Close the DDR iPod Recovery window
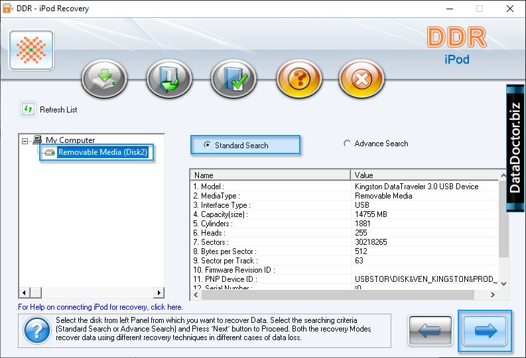This screenshot has width=526, height=358. pyautogui.click(x=510, y=9)
